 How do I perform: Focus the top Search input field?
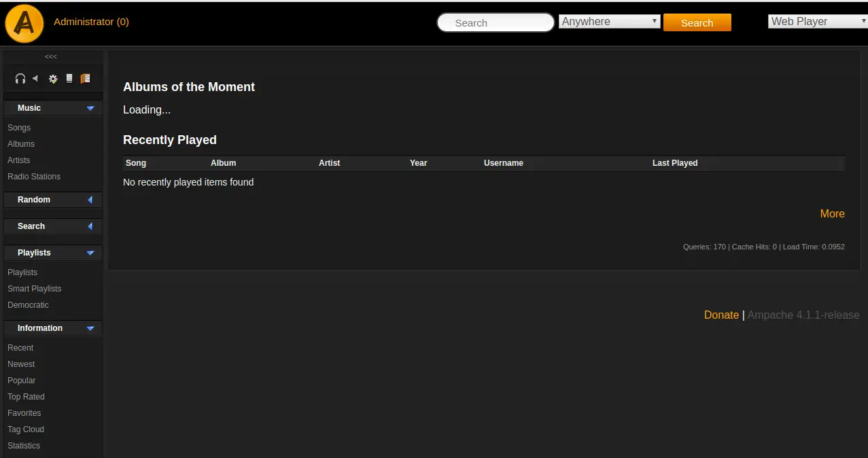[496, 22]
